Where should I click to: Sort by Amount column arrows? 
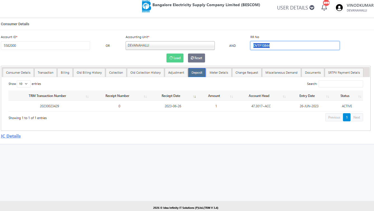(x=231, y=96)
